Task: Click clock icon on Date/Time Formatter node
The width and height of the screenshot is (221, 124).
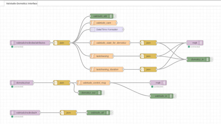Action: [x=93, y=29]
